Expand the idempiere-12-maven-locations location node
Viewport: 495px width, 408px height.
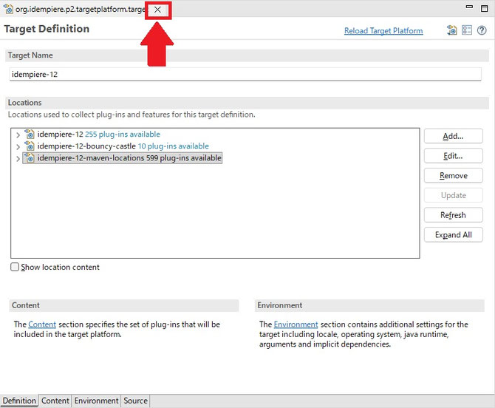18,158
